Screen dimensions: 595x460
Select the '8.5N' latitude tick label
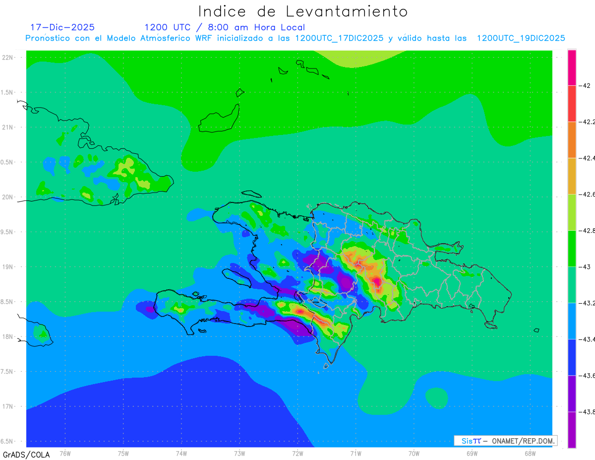(7, 302)
